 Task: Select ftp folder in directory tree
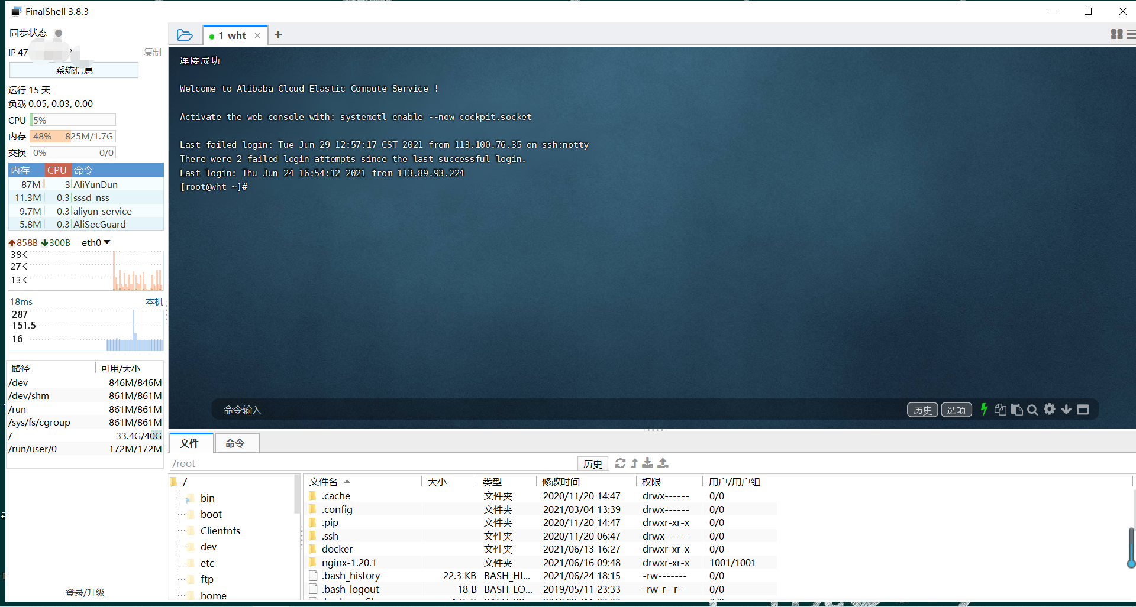pyautogui.click(x=206, y=579)
